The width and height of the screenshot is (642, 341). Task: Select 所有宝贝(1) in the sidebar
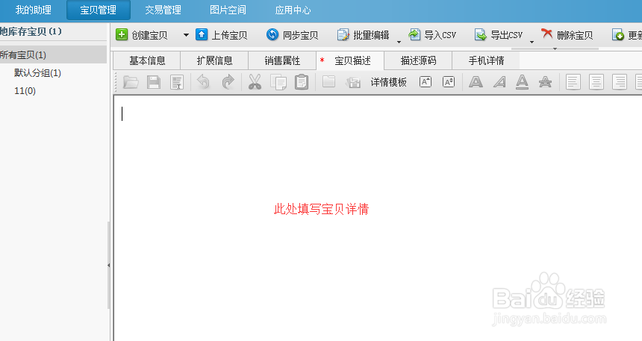coord(53,54)
